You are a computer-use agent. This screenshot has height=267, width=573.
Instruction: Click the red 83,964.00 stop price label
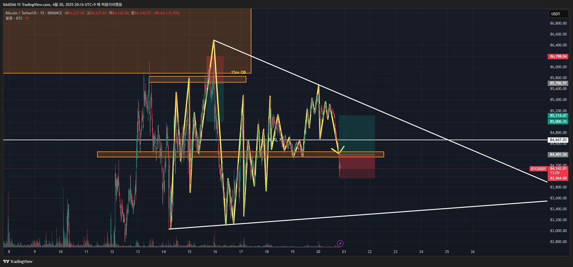coord(558,178)
